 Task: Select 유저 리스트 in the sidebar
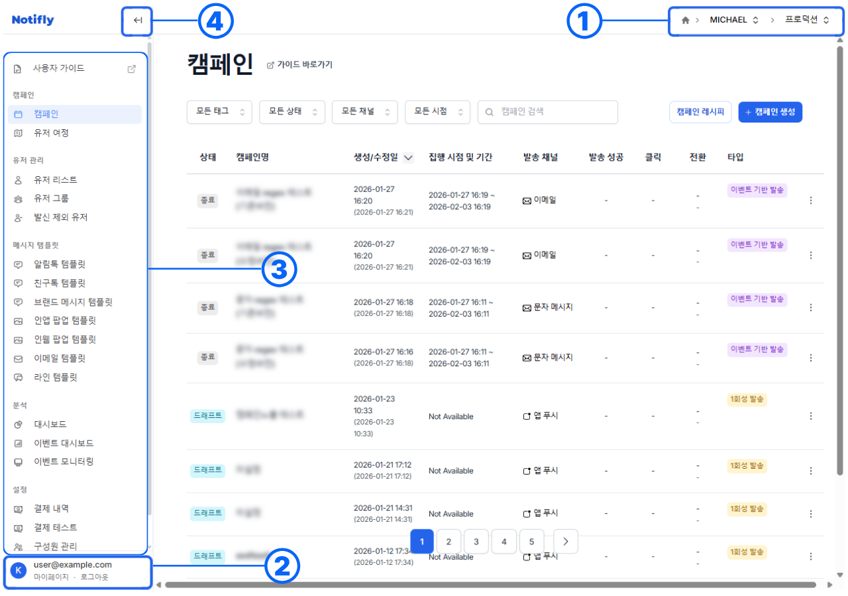[x=50, y=179]
